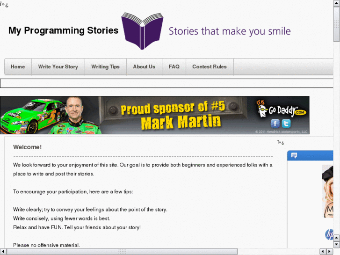Click the horizontal scrollbar thumb
This screenshot has height=255, width=340.
[122, 252]
